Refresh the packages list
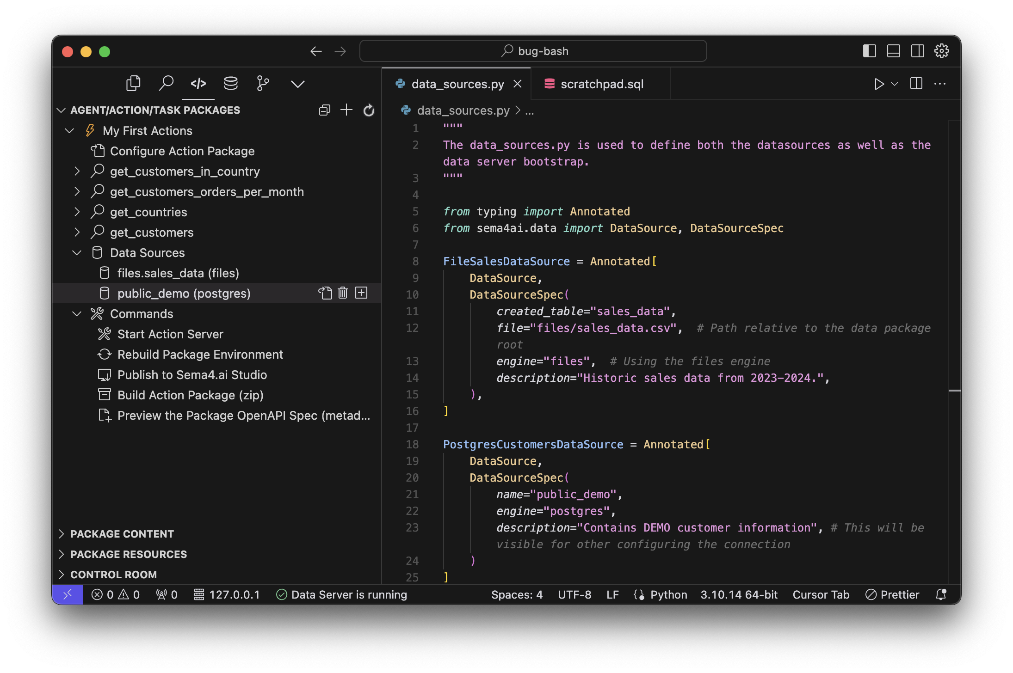Viewport: 1013px width, 673px height. (369, 110)
